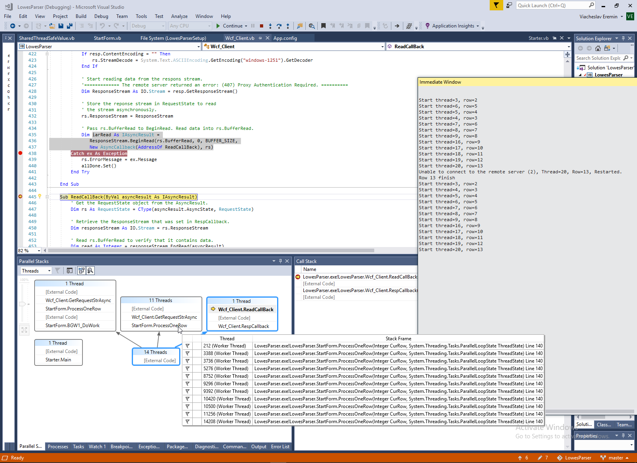Toggle pin on Parallel Stacks panel
Image resolution: width=637 pixels, height=463 pixels.
tap(280, 261)
